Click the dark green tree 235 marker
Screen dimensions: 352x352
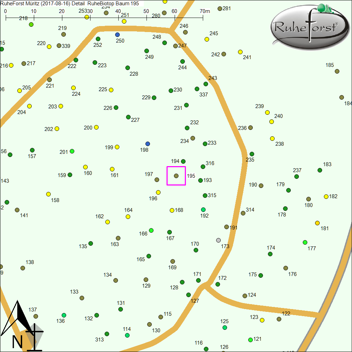(x=252, y=154)
